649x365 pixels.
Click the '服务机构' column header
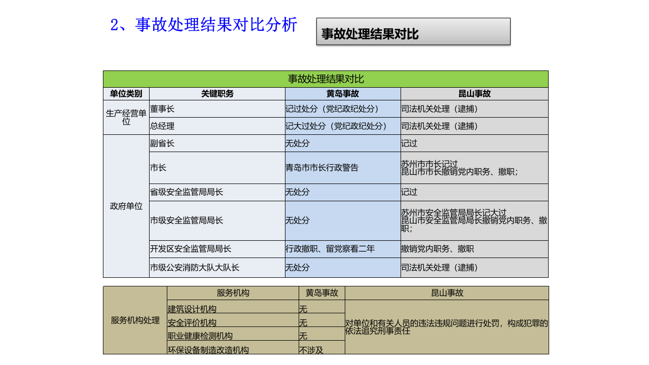coord(233,293)
